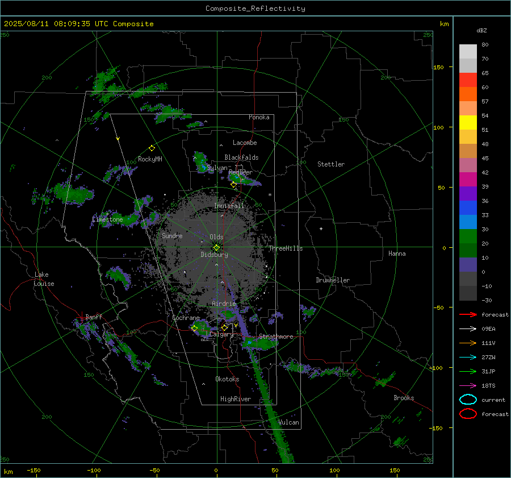Click the Brooks city label
The width and height of the screenshot is (511, 478).
404,398
